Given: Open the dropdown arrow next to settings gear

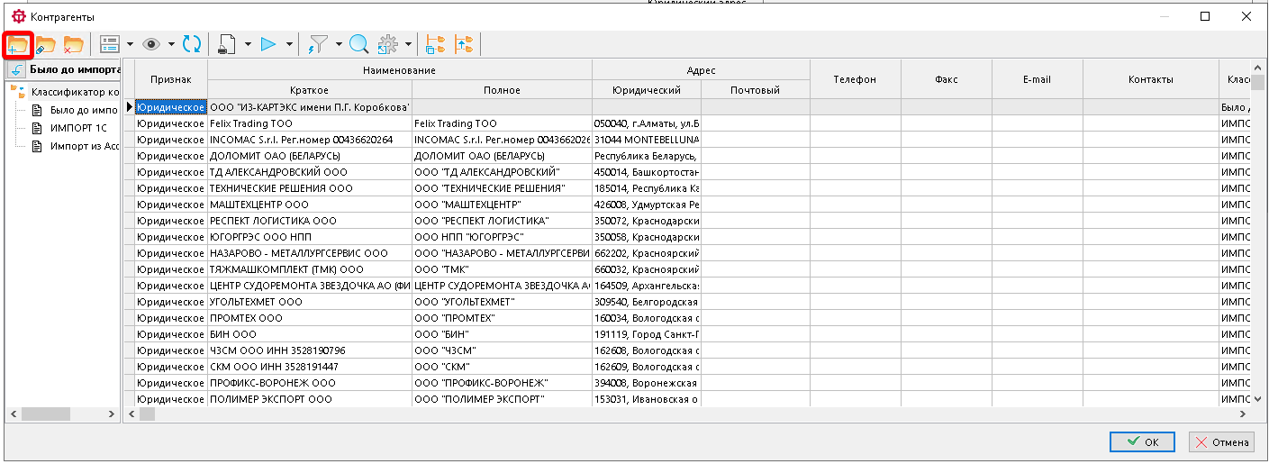Looking at the screenshot, I should 408,44.
